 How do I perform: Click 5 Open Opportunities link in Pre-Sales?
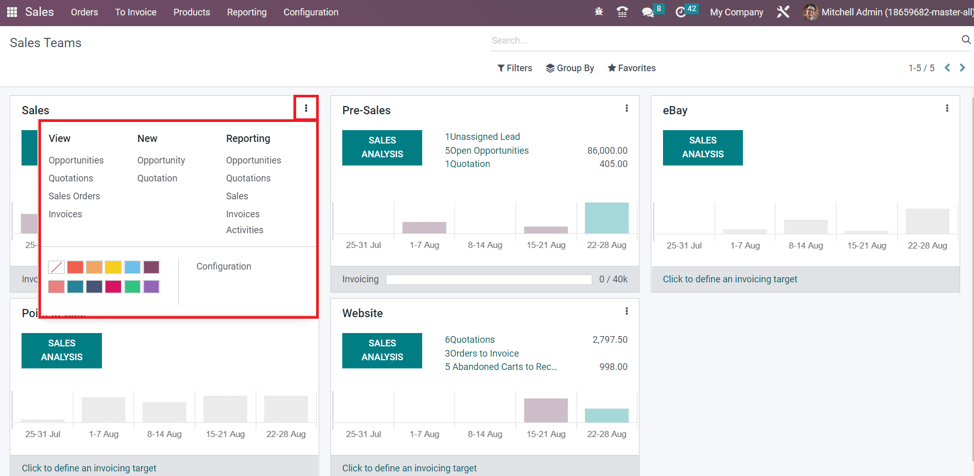[x=487, y=151]
